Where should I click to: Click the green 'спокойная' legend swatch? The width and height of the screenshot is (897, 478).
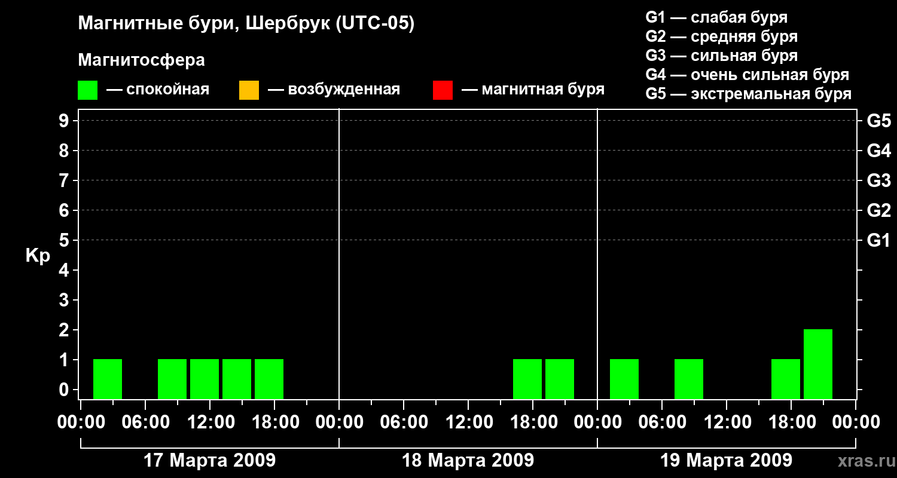pyautogui.click(x=87, y=90)
